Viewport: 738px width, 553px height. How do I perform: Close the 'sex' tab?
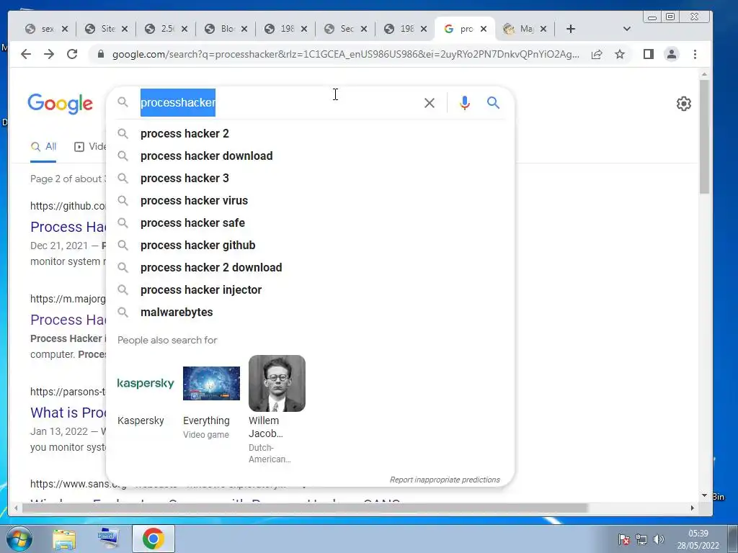pos(65,29)
